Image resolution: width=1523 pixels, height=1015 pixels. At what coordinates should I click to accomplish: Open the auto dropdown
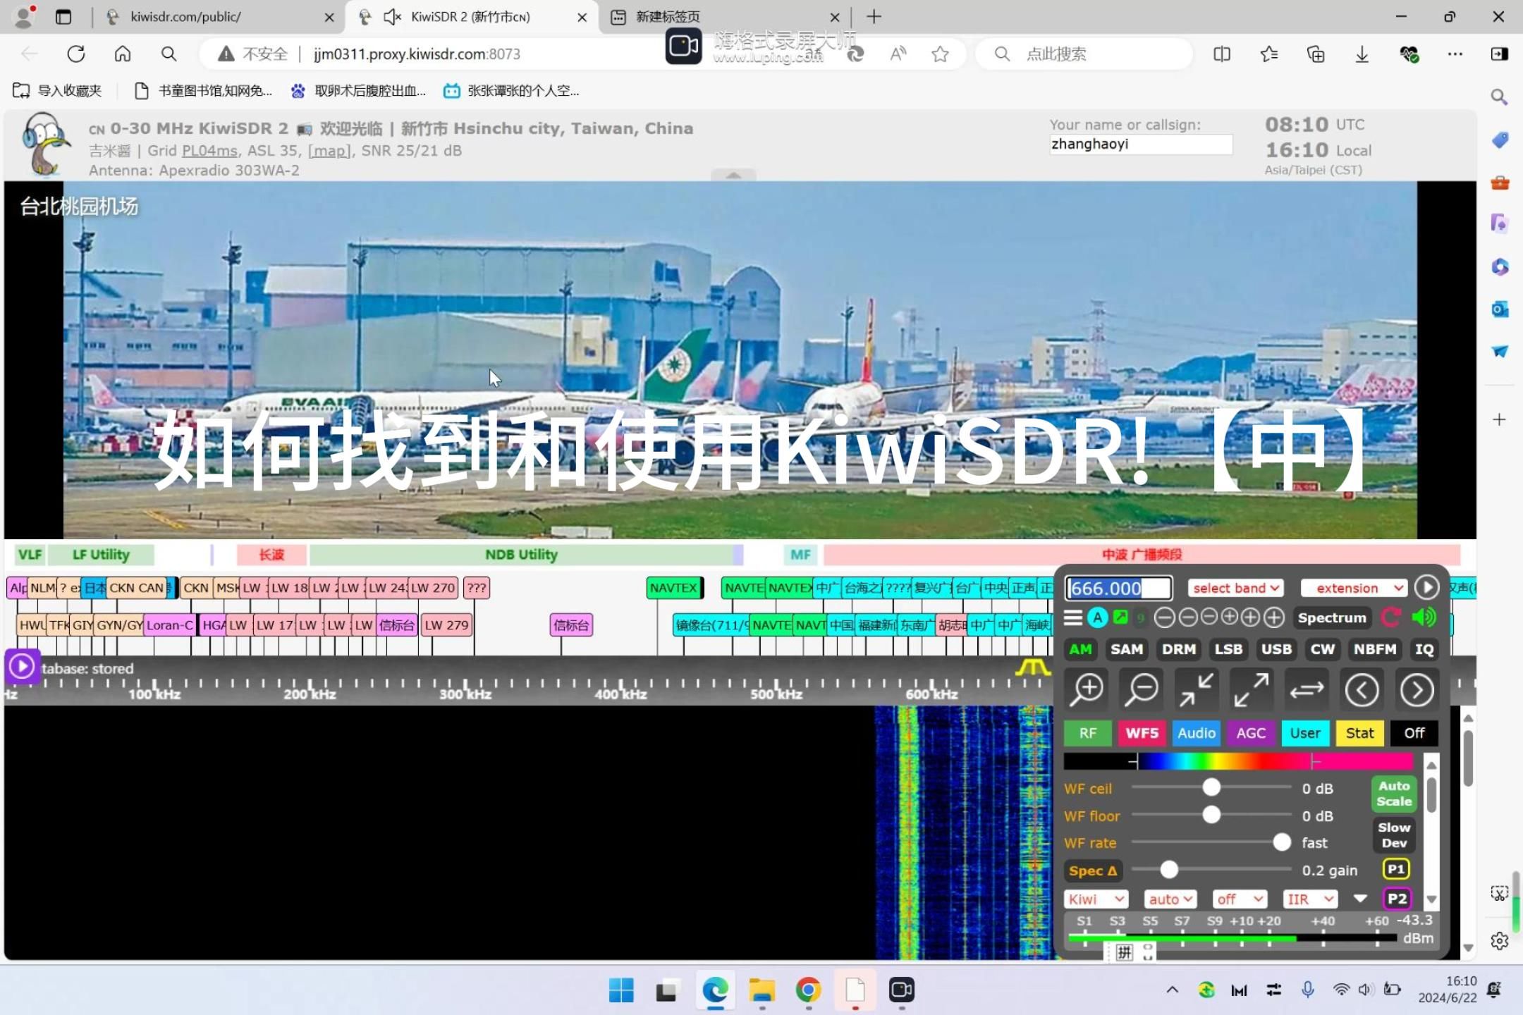coord(1170,899)
